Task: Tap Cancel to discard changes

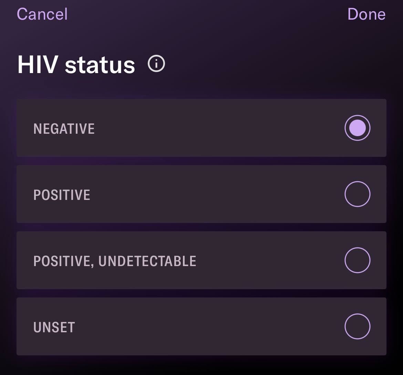Action: coord(42,14)
